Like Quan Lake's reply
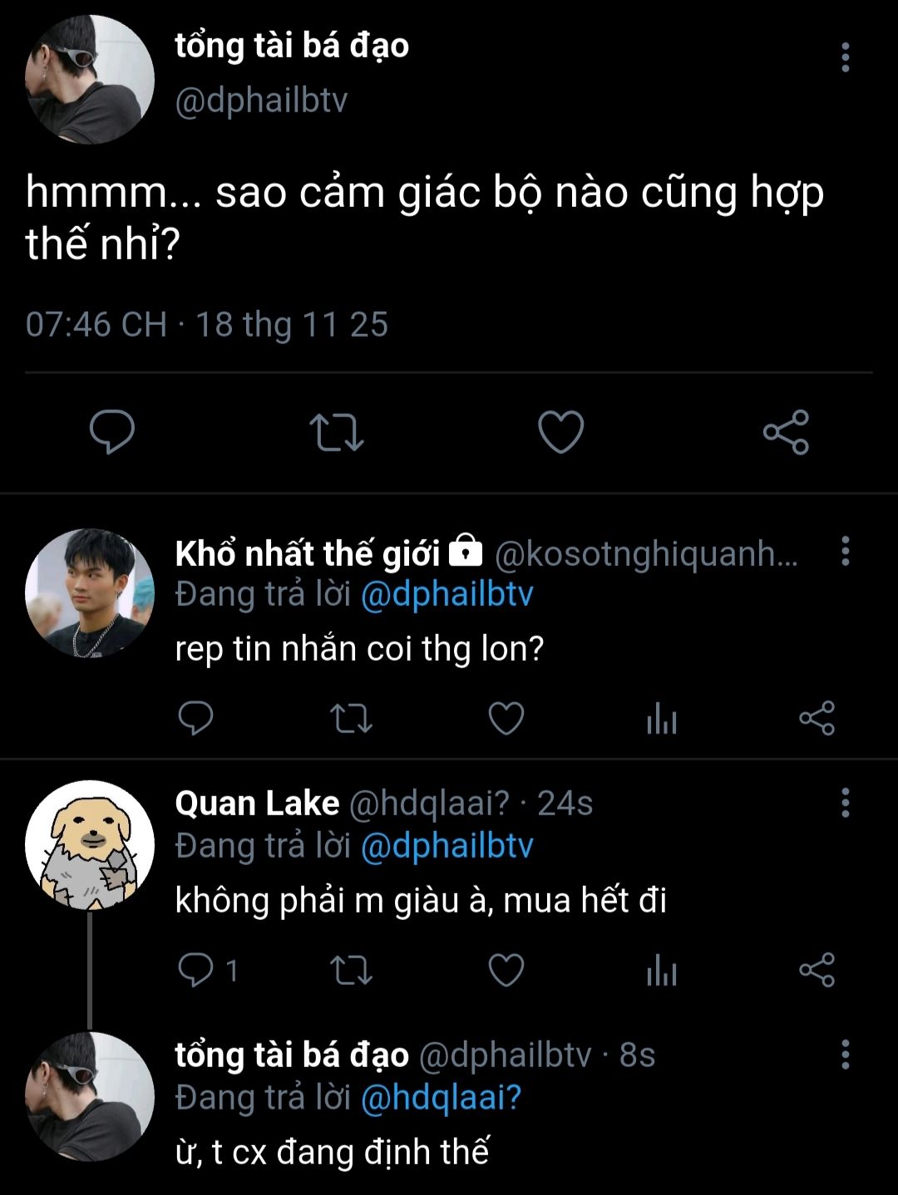The width and height of the screenshot is (898, 1195). pos(506,970)
